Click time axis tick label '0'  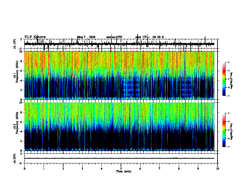24,169
